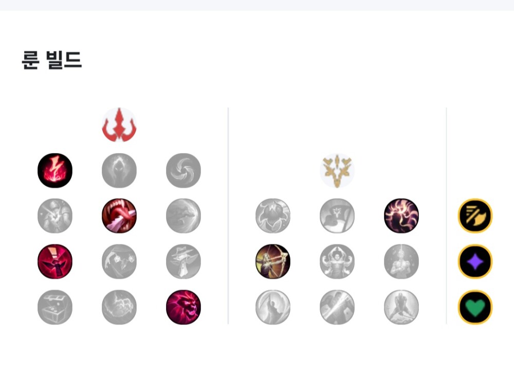Click the gold Precision tree icon

[x=337, y=170]
